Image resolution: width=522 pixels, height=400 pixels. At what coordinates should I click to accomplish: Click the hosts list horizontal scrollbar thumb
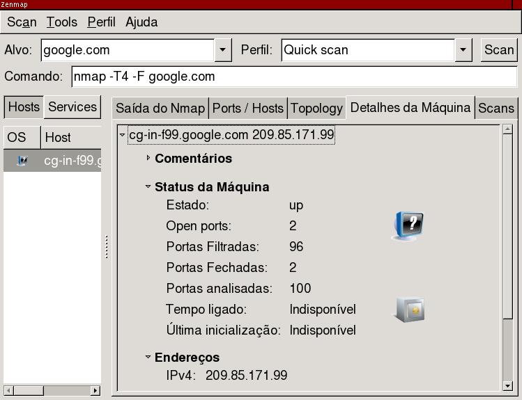click(29, 390)
